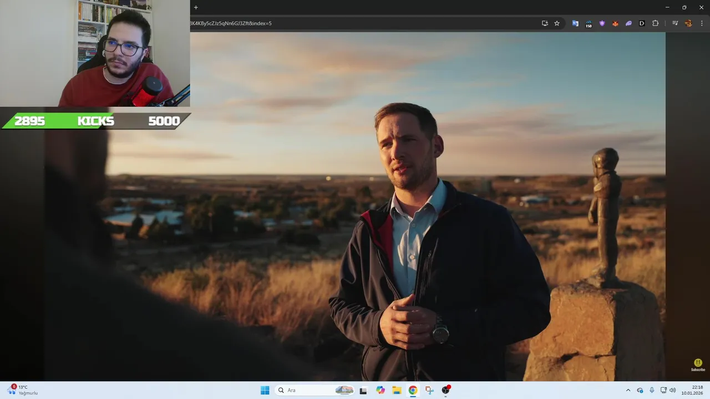Click the OneDrive cloud tray icon

pyautogui.click(x=640, y=390)
